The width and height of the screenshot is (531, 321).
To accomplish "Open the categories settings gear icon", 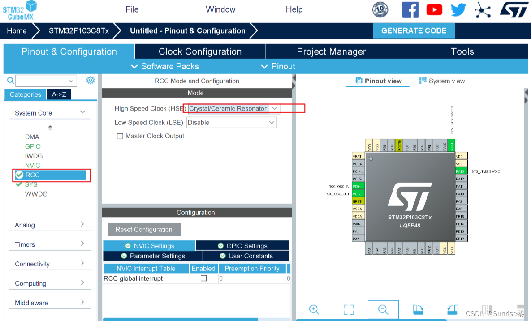I will coord(91,81).
